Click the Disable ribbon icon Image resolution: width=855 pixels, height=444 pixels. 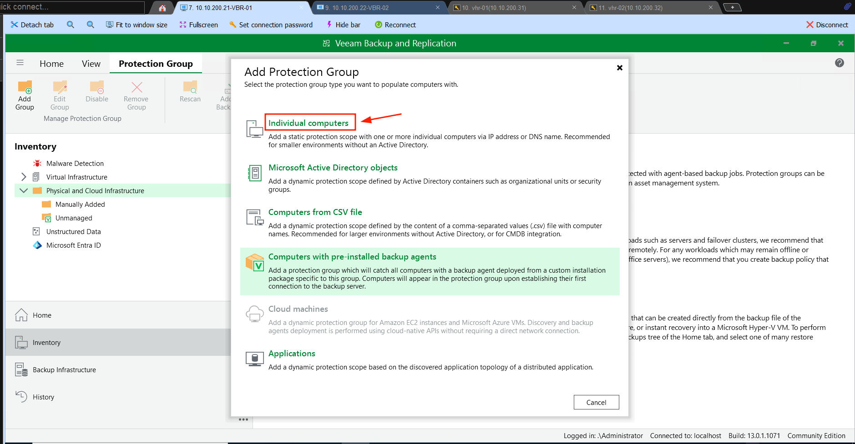pos(97,87)
